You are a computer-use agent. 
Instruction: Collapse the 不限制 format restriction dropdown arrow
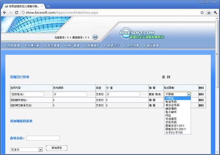point(189,94)
